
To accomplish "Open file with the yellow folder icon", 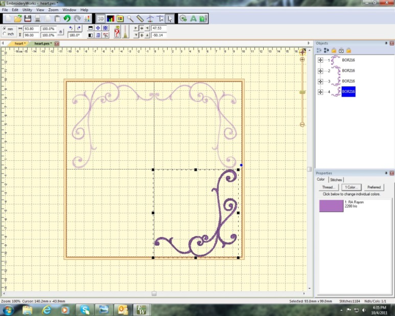I will pos(17,18).
